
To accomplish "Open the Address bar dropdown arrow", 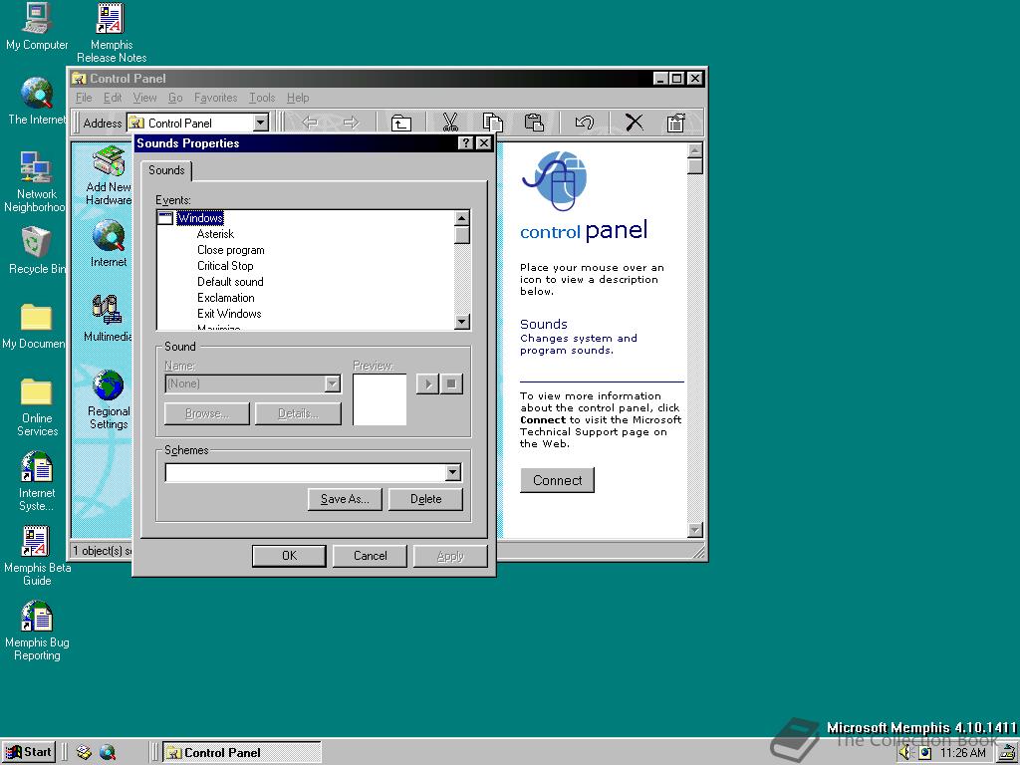I will pos(260,123).
